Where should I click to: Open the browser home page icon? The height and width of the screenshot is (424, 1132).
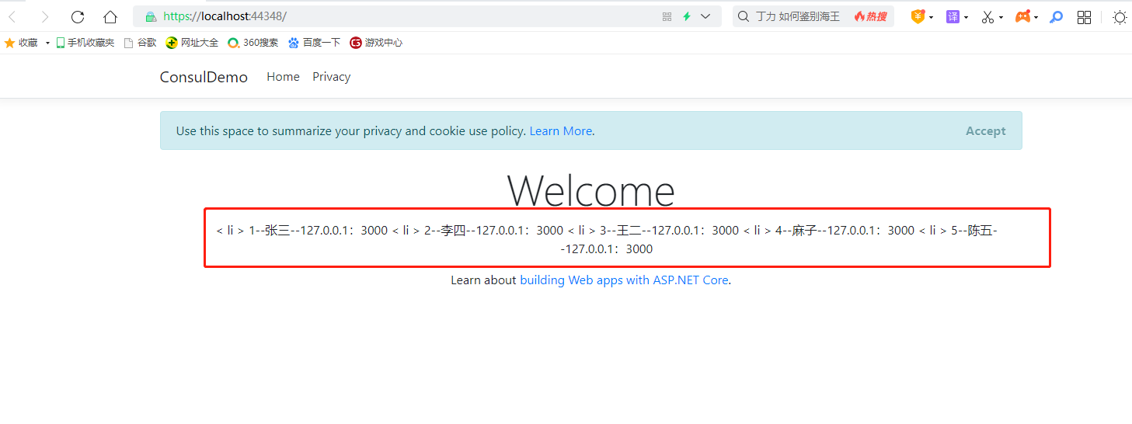110,16
